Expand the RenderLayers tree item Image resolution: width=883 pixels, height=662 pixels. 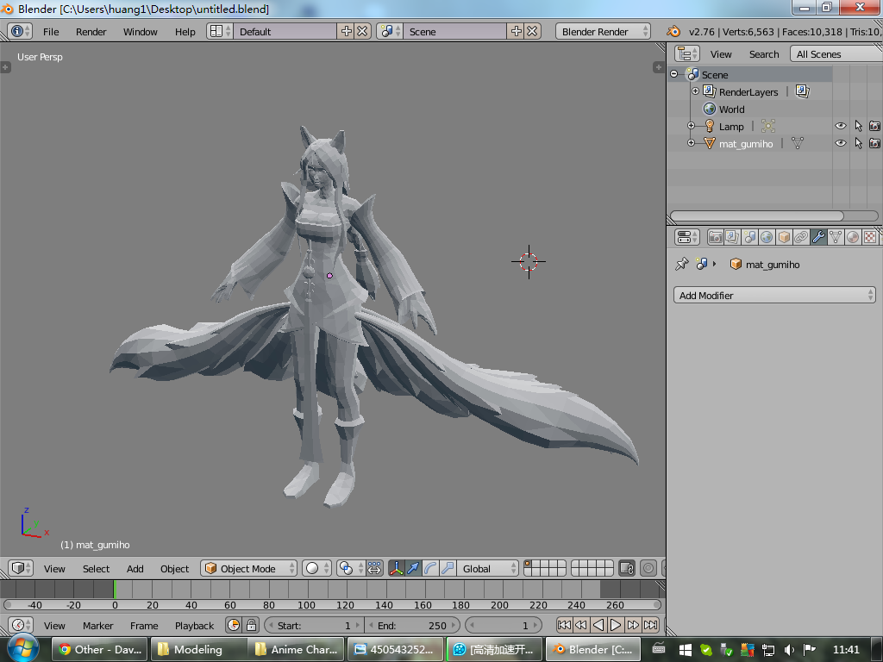coord(696,91)
